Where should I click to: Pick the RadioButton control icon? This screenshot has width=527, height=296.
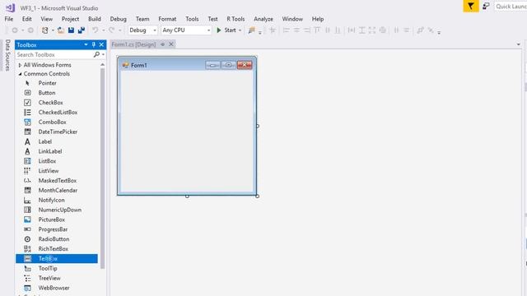[x=27, y=239]
